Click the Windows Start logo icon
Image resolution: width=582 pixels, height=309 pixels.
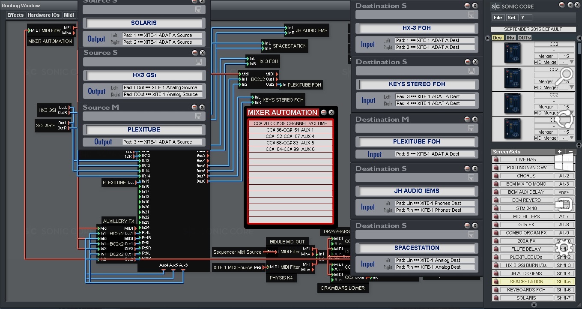pos(564,162)
